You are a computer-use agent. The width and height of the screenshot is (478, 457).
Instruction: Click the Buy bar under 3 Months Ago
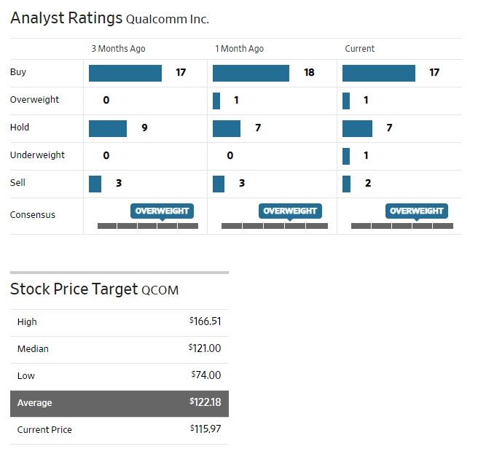pos(125,73)
